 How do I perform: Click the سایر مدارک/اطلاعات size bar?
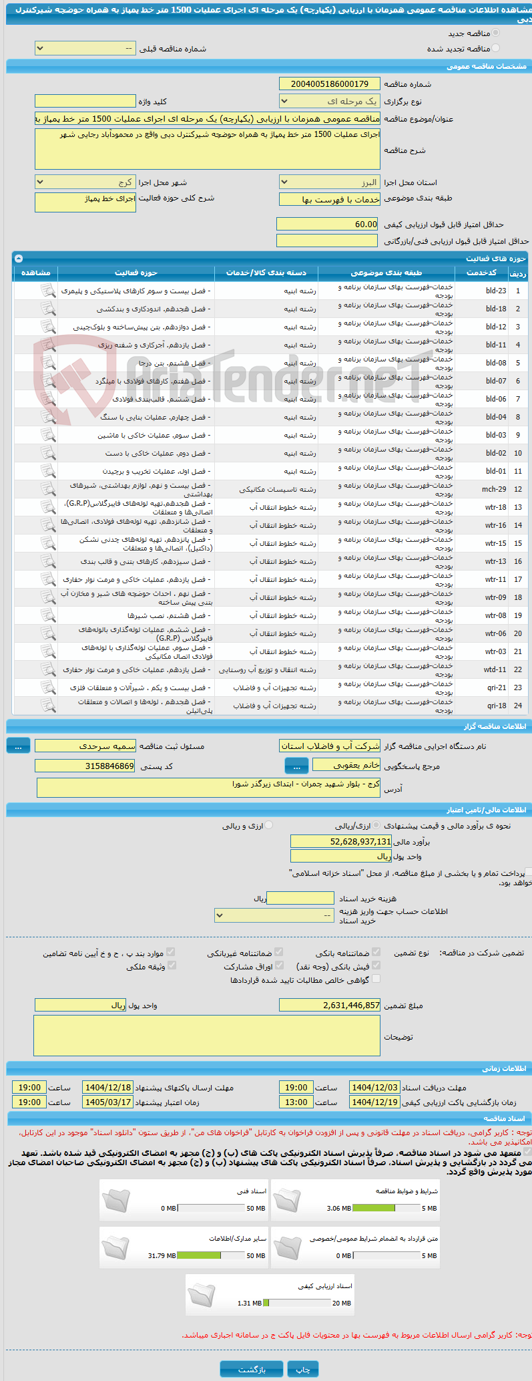tap(212, 1255)
